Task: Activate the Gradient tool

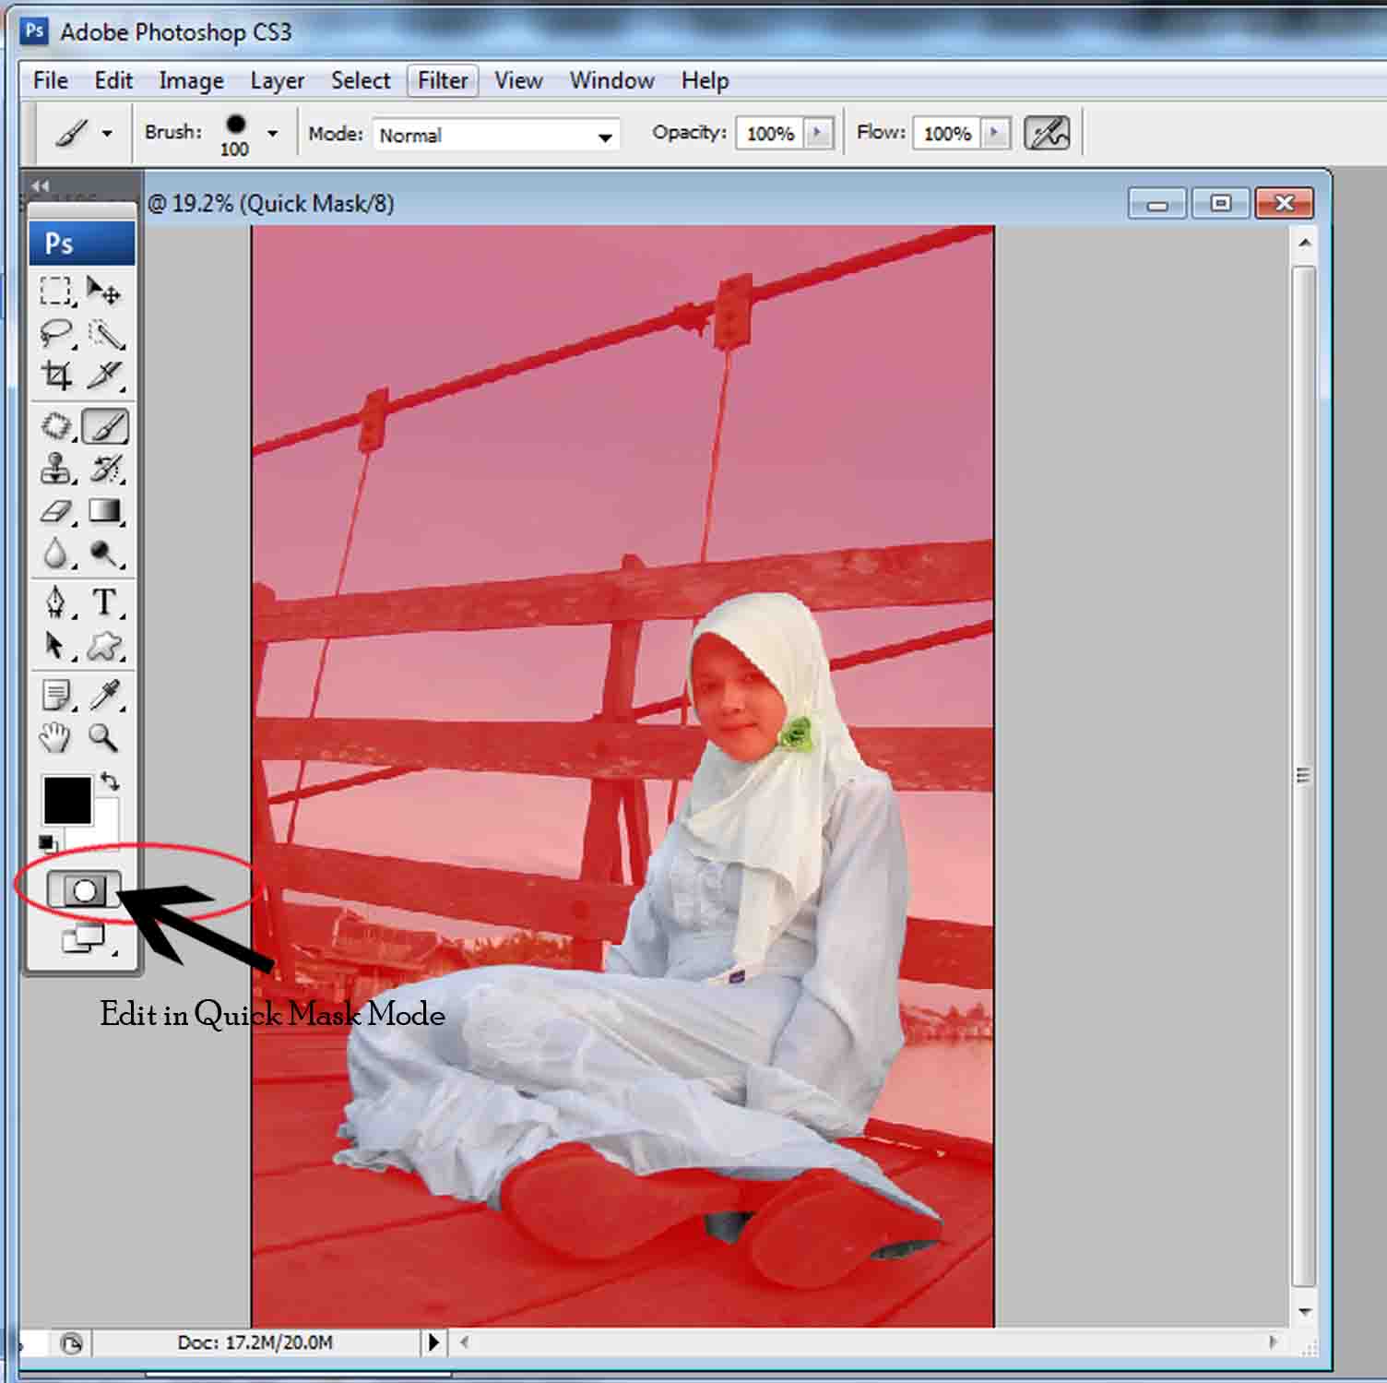Action: tap(104, 511)
